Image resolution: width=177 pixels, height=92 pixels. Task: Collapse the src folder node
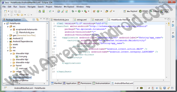tap(8, 26)
